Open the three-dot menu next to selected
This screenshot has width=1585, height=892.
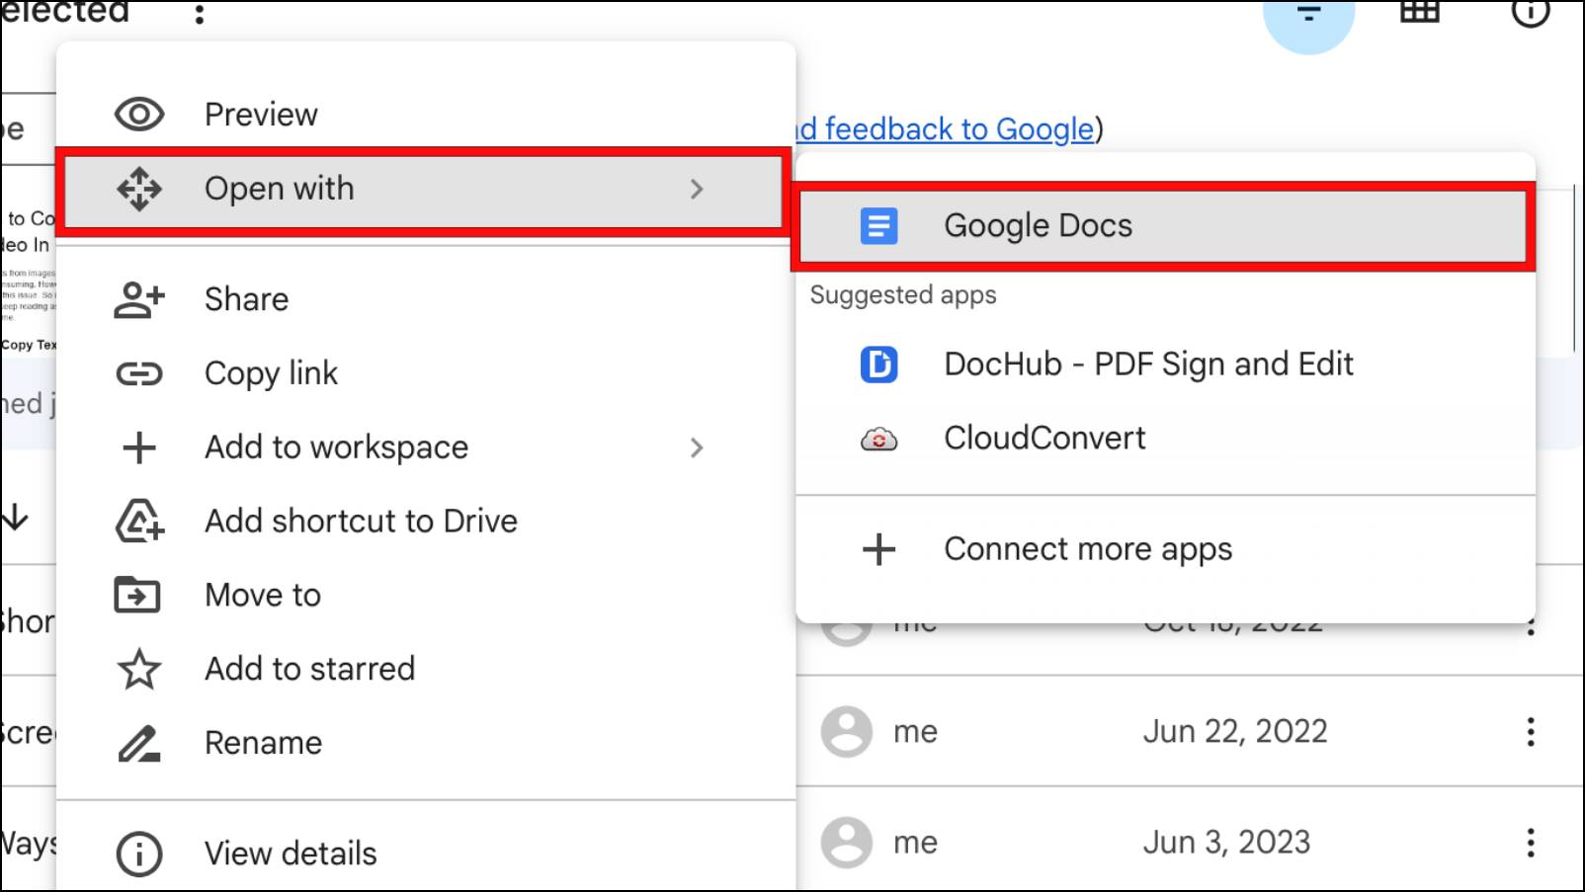click(200, 14)
